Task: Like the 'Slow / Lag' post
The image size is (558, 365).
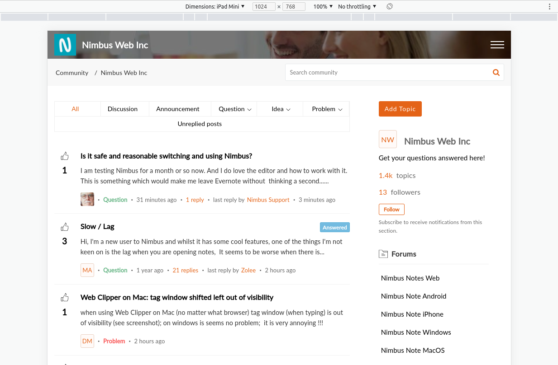Action: (65, 227)
